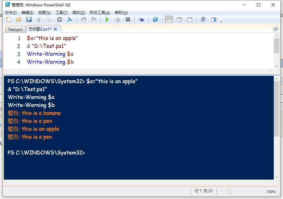Click the script pane scroll down arrow
The image size is (283, 199).
[276, 66]
